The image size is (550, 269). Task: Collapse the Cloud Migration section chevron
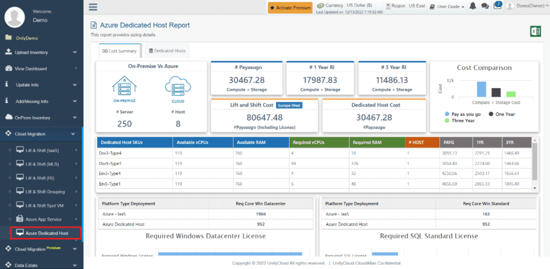73,134
